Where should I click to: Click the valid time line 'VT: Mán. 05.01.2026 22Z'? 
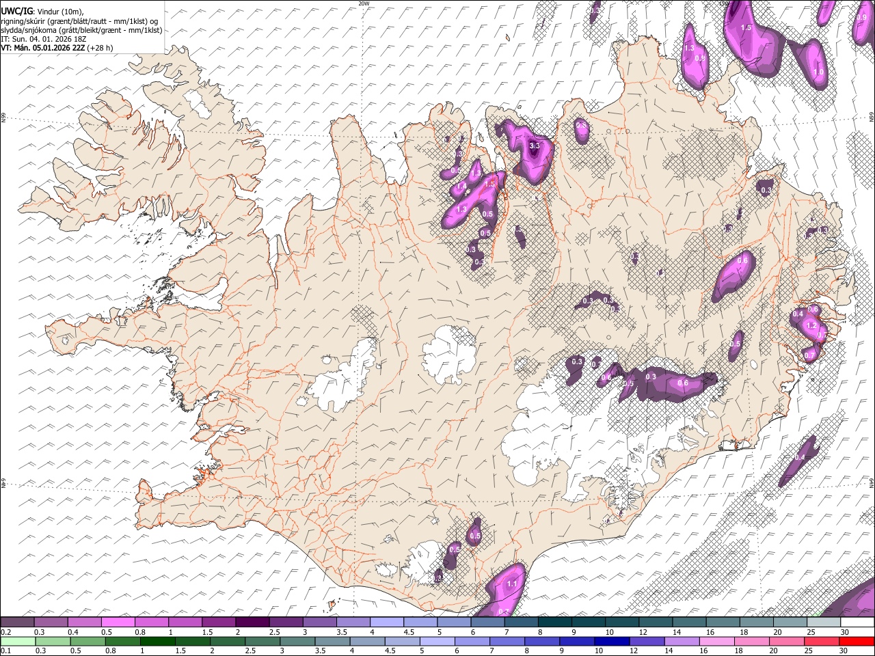coord(42,48)
